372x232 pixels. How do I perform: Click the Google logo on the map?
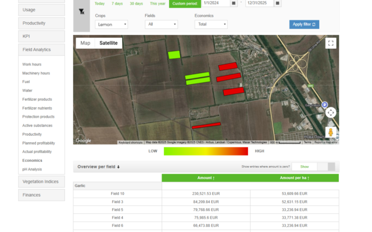[x=83, y=140]
